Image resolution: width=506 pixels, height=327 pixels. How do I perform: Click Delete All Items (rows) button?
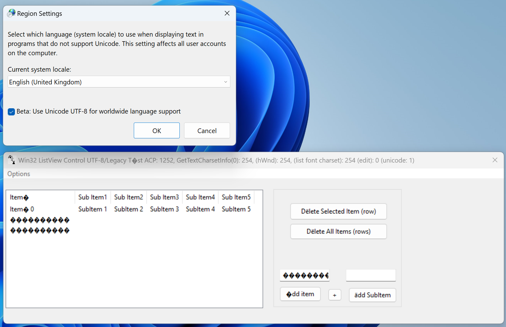[x=338, y=231]
